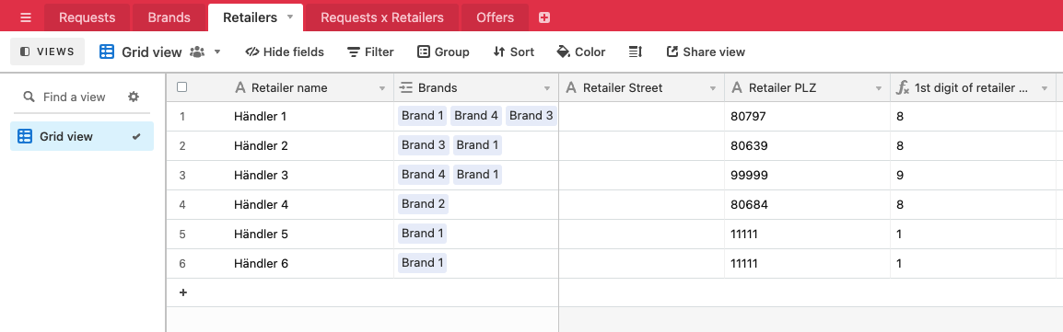This screenshot has height=332, width=1063.
Task: Open view settings gear icon
Action: [134, 97]
